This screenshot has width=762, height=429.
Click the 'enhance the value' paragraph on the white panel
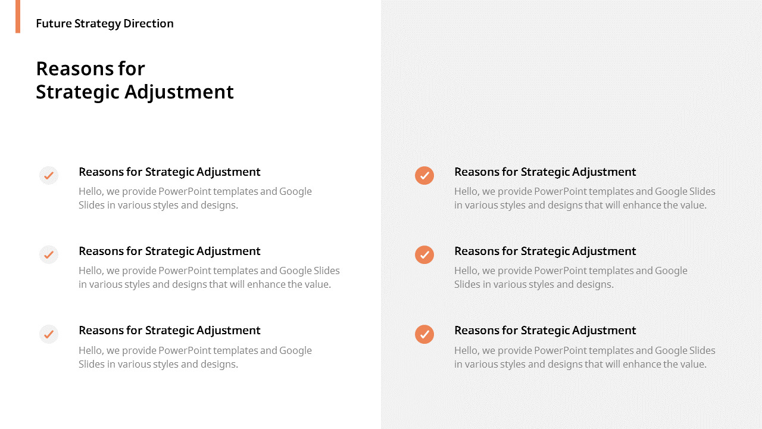tap(209, 277)
